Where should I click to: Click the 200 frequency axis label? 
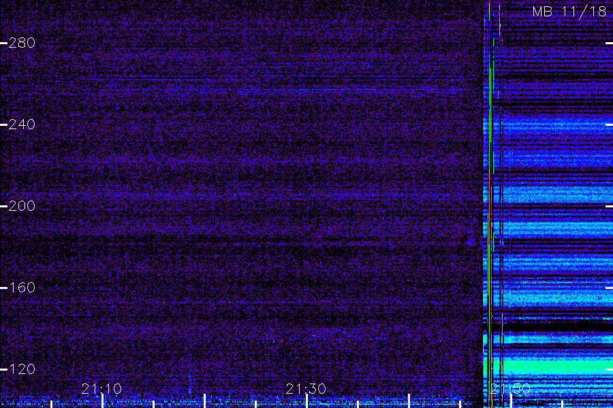point(22,206)
